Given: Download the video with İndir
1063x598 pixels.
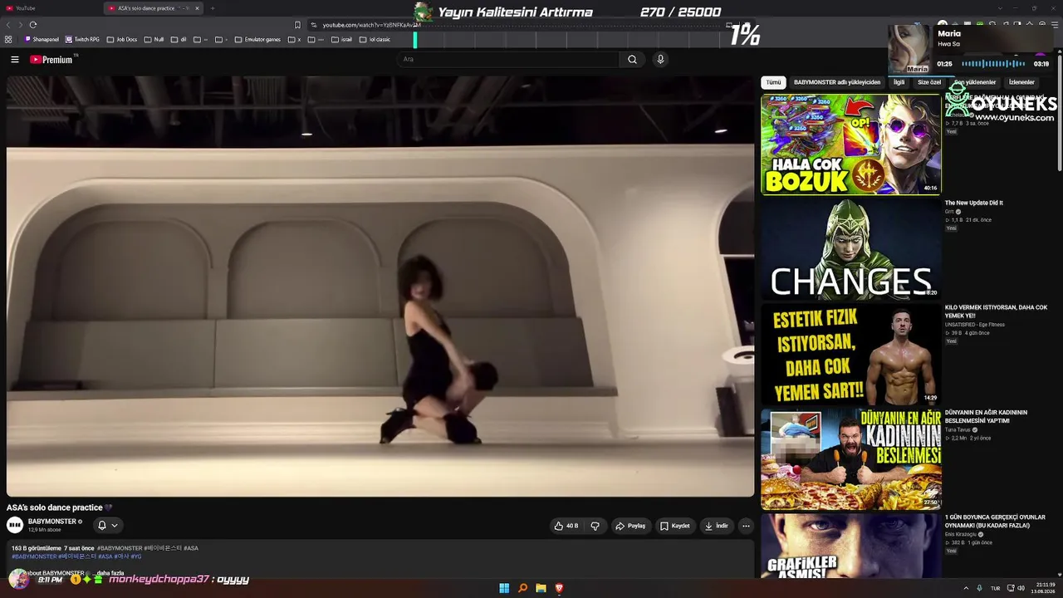Looking at the screenshot, I should 717,526.
